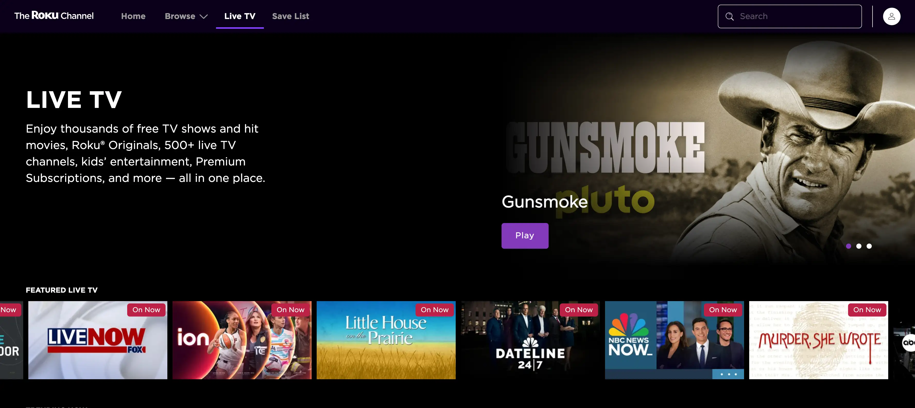The image size is (915, 408).
Task: Open the Save List tab
Action: point(291,16)
